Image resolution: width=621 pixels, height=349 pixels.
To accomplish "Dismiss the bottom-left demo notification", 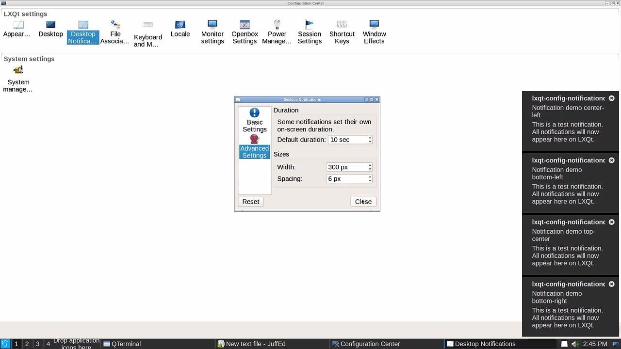I will point(611,160).
